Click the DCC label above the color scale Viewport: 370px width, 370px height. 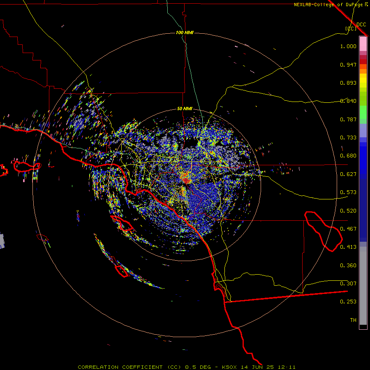(361, 25)
